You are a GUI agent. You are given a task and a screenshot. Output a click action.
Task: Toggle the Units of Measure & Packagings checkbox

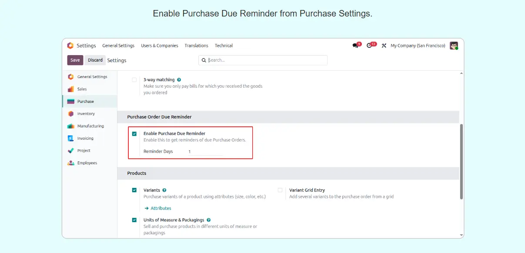[134, 220]
